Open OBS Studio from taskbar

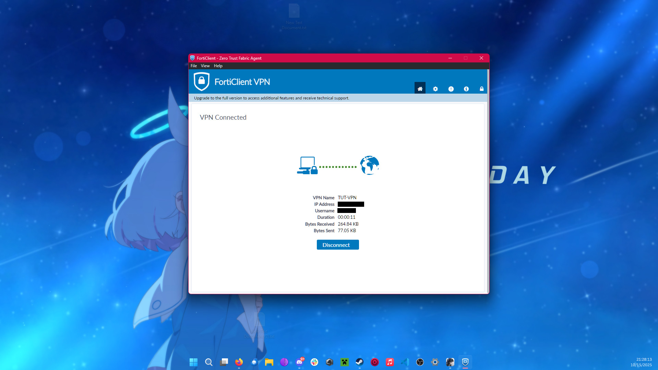point(420,362)
